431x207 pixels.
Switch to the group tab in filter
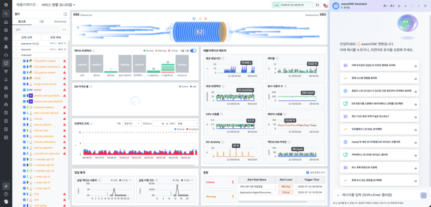tap(41, 22)
